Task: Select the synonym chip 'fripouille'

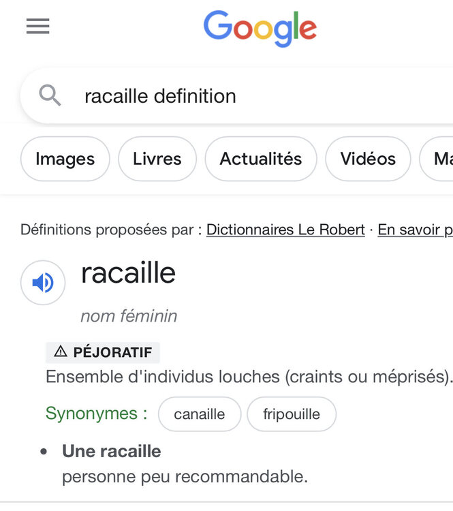Action: click(291, 414)
